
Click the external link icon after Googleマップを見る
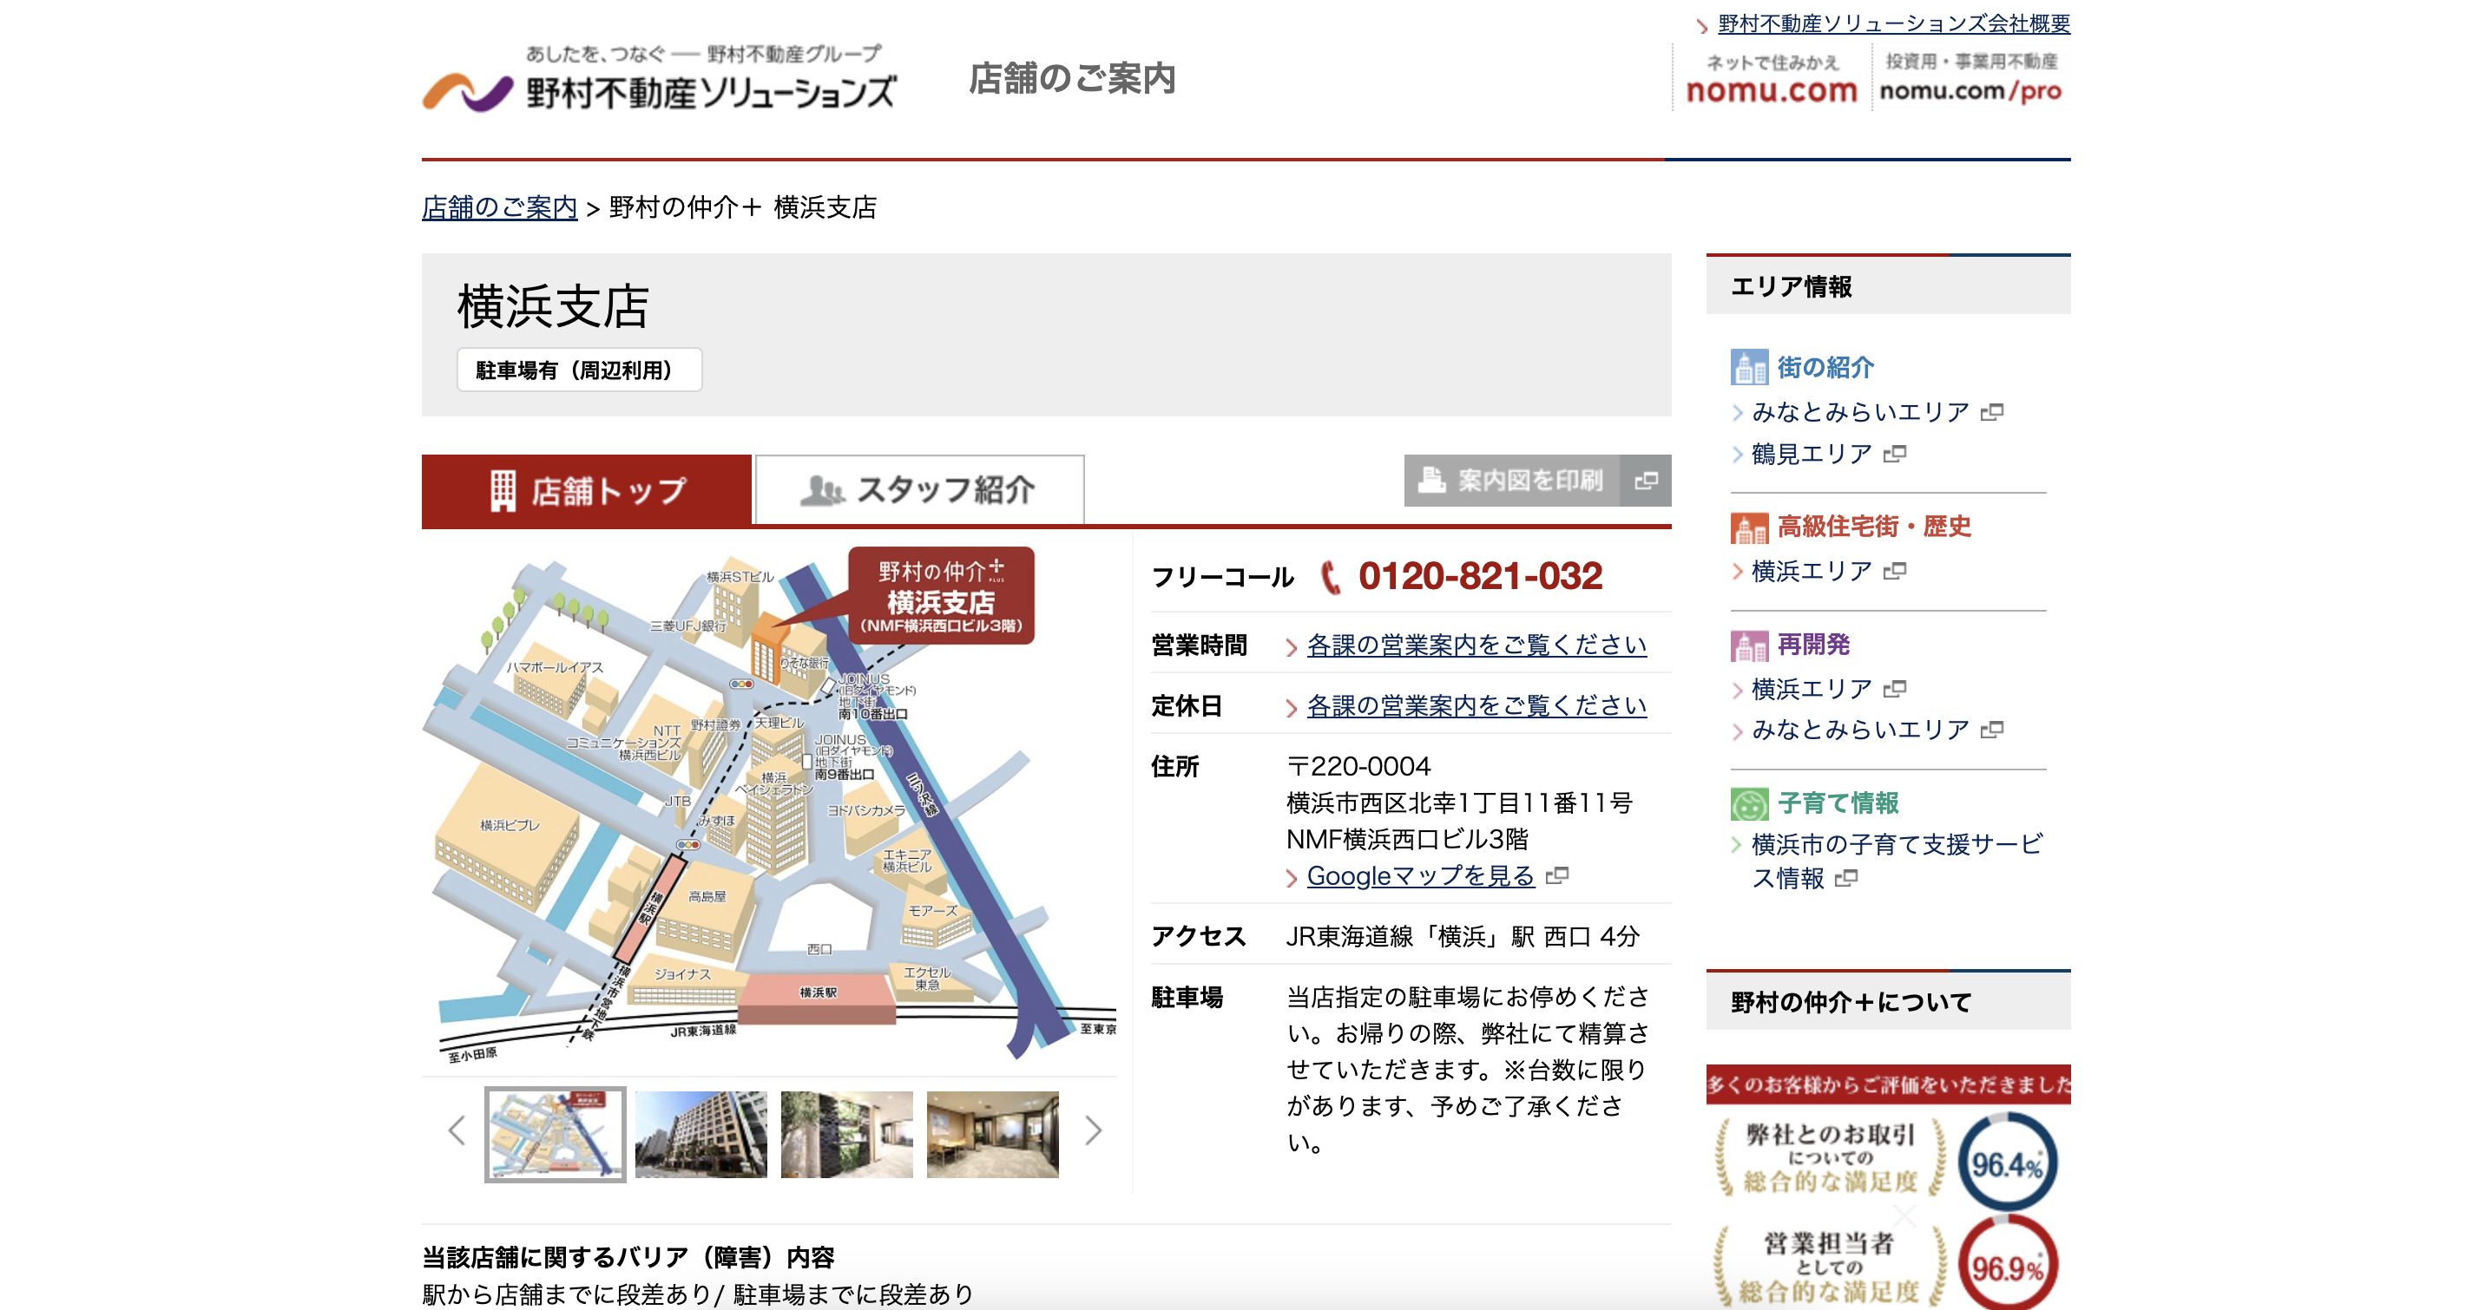tap(1556, 876)
